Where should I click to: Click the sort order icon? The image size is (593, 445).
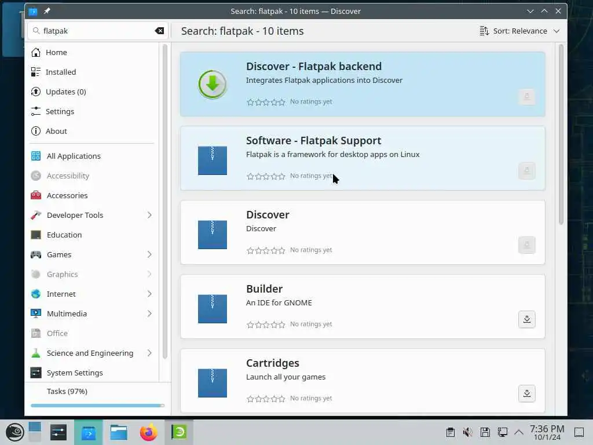(484, 31)
